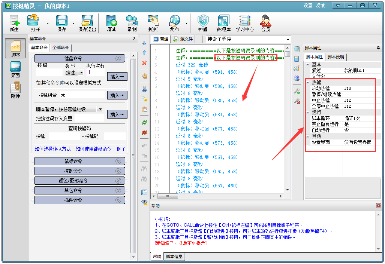Expand the 颜色/图形命令 section
Screen dimensions: 385x264
[x=118, y=181]
